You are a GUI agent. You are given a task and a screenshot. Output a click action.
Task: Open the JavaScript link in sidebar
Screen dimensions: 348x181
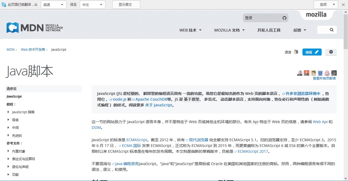(14, 97)
